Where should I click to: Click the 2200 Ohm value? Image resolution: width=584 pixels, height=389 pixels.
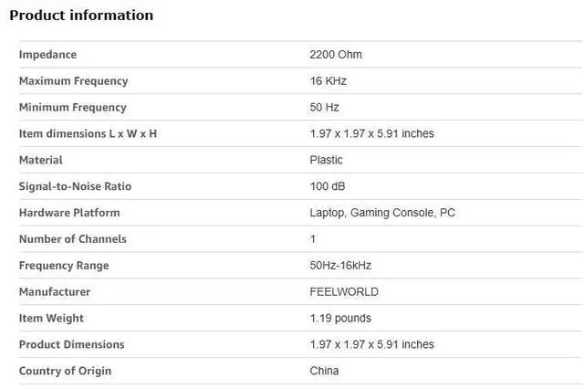click(336, 55)
